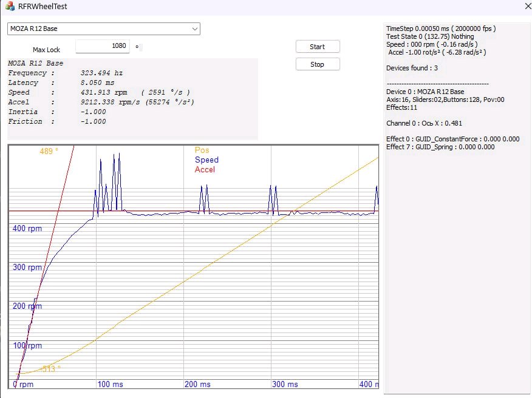
Task: Click the italic MOZA R12 Base results header
Action: coord(36,63)
